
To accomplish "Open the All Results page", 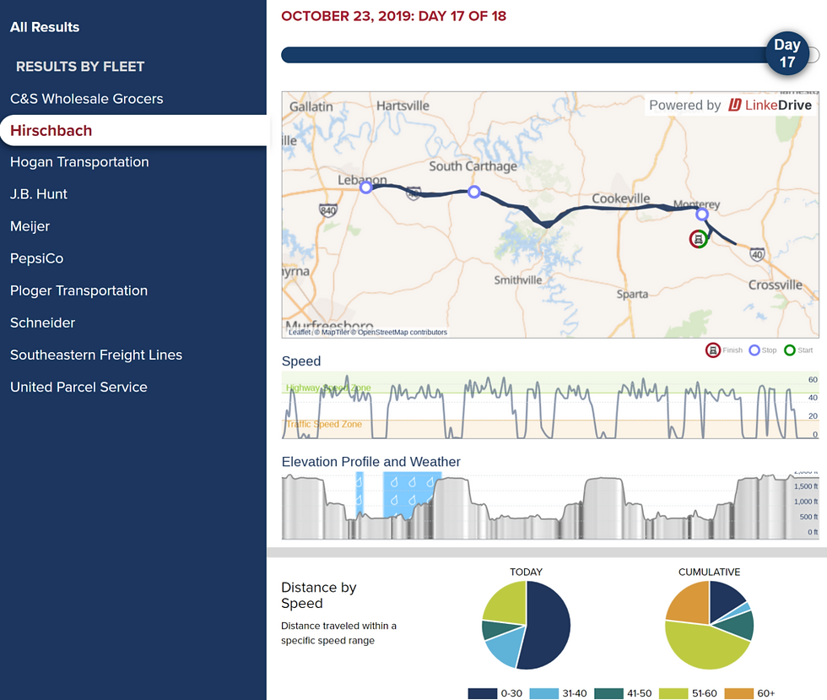I will click(x=45, y=27).
